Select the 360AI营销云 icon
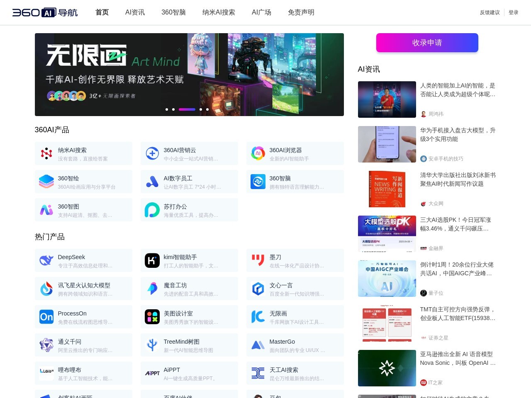The width and height of the screenshot is (531, 398). (152, 153)
